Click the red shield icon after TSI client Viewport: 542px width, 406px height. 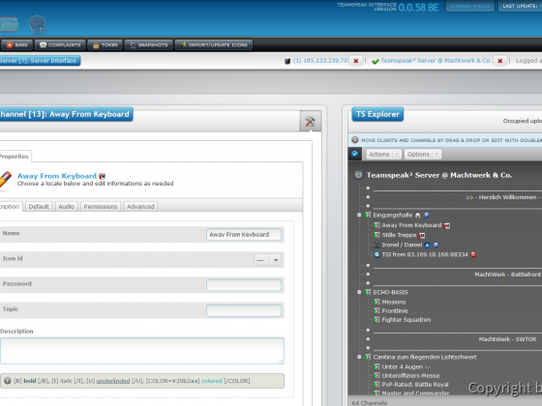pos(473,254)
